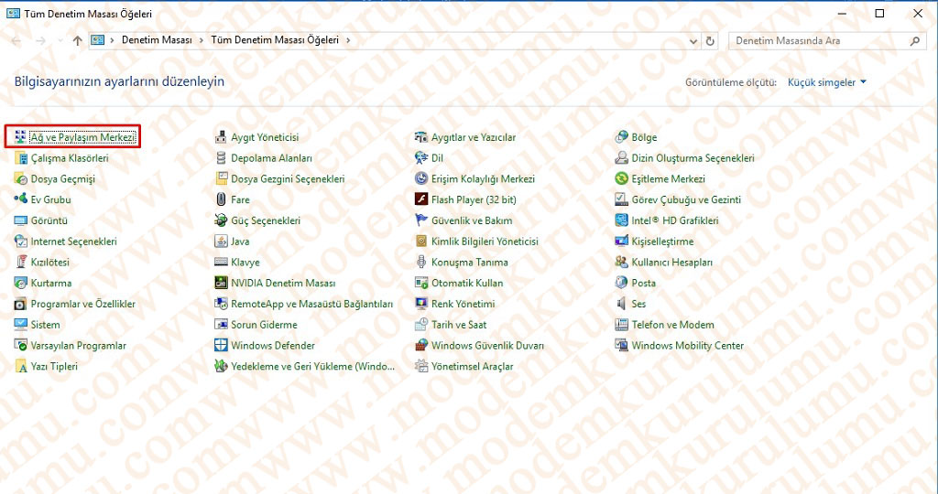Open the Java icon
The image size is (938, 494).
pyautogui.click(x=221, y=242)
